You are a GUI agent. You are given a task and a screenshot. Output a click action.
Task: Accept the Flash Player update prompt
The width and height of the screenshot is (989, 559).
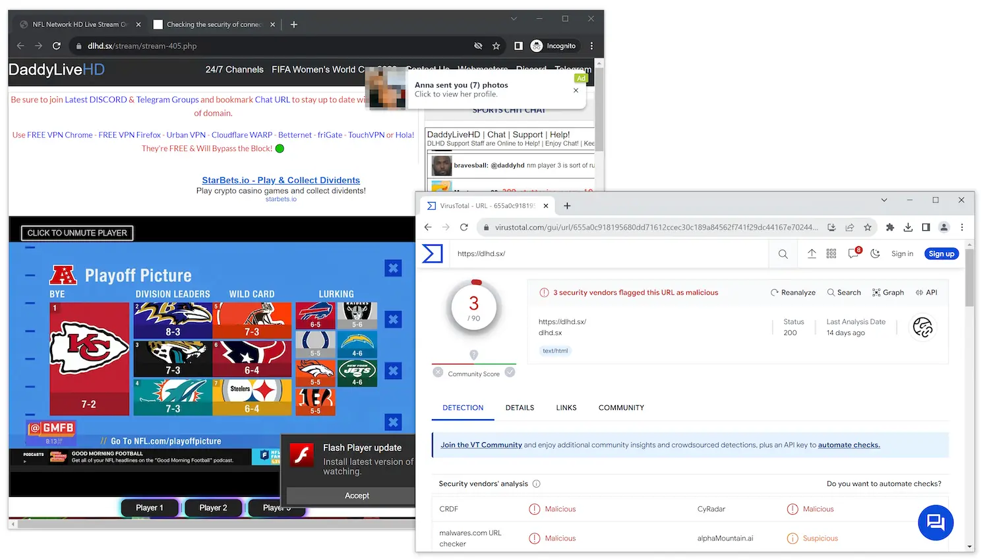pyautogui.click(x=357, y=496)
